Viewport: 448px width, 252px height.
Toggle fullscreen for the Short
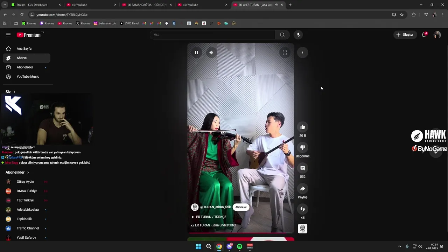tap(285, 52)
